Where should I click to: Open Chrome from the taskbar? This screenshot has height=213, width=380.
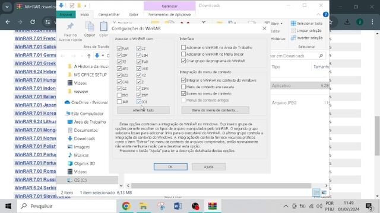126,206
